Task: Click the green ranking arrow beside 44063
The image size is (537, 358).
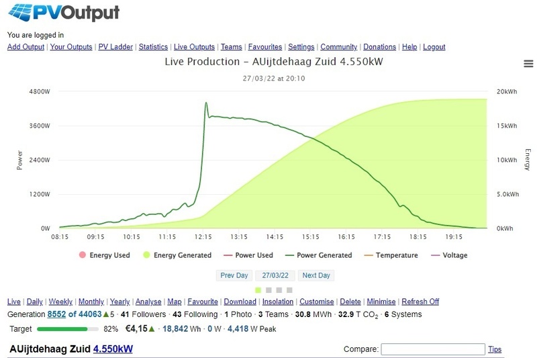Action: (x=105, y=314)
